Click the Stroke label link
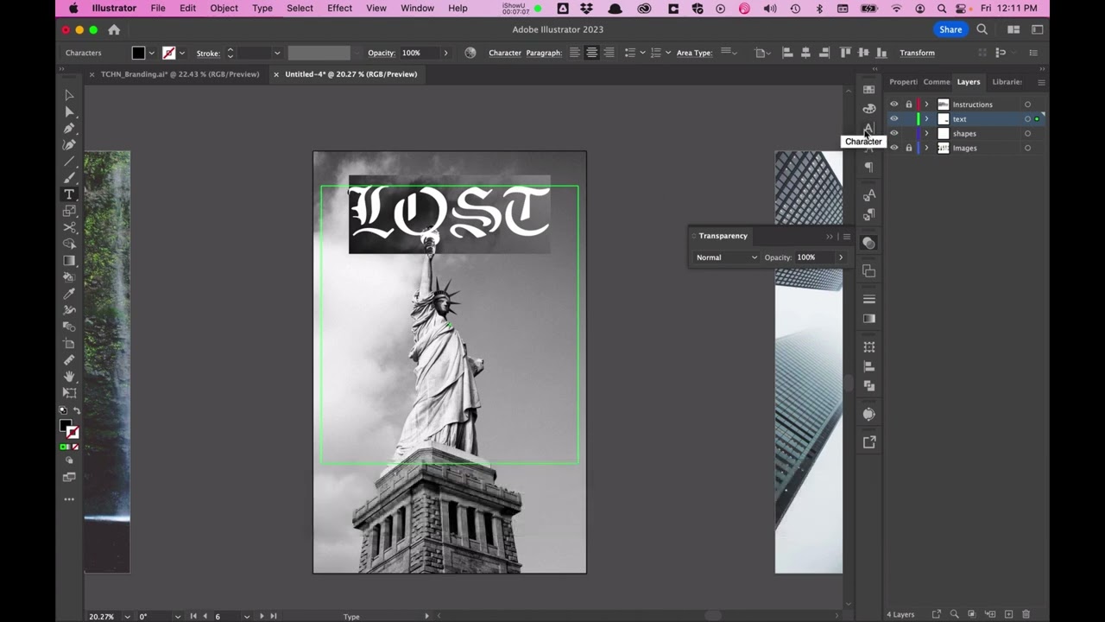The image size is (1105, 622). pos(208,54)
